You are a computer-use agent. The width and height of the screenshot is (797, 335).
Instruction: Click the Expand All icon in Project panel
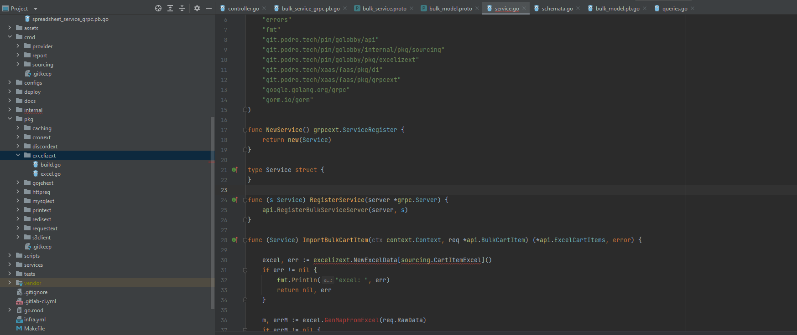point(170,8)
